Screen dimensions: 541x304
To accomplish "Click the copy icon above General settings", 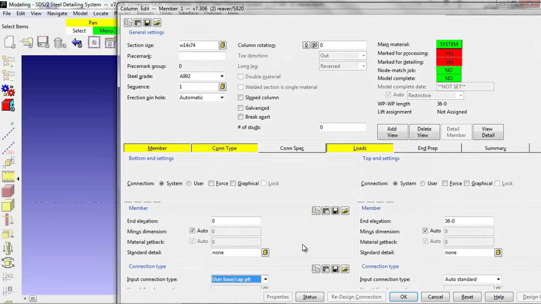I will pyautogui.click(x=128, y=23).
